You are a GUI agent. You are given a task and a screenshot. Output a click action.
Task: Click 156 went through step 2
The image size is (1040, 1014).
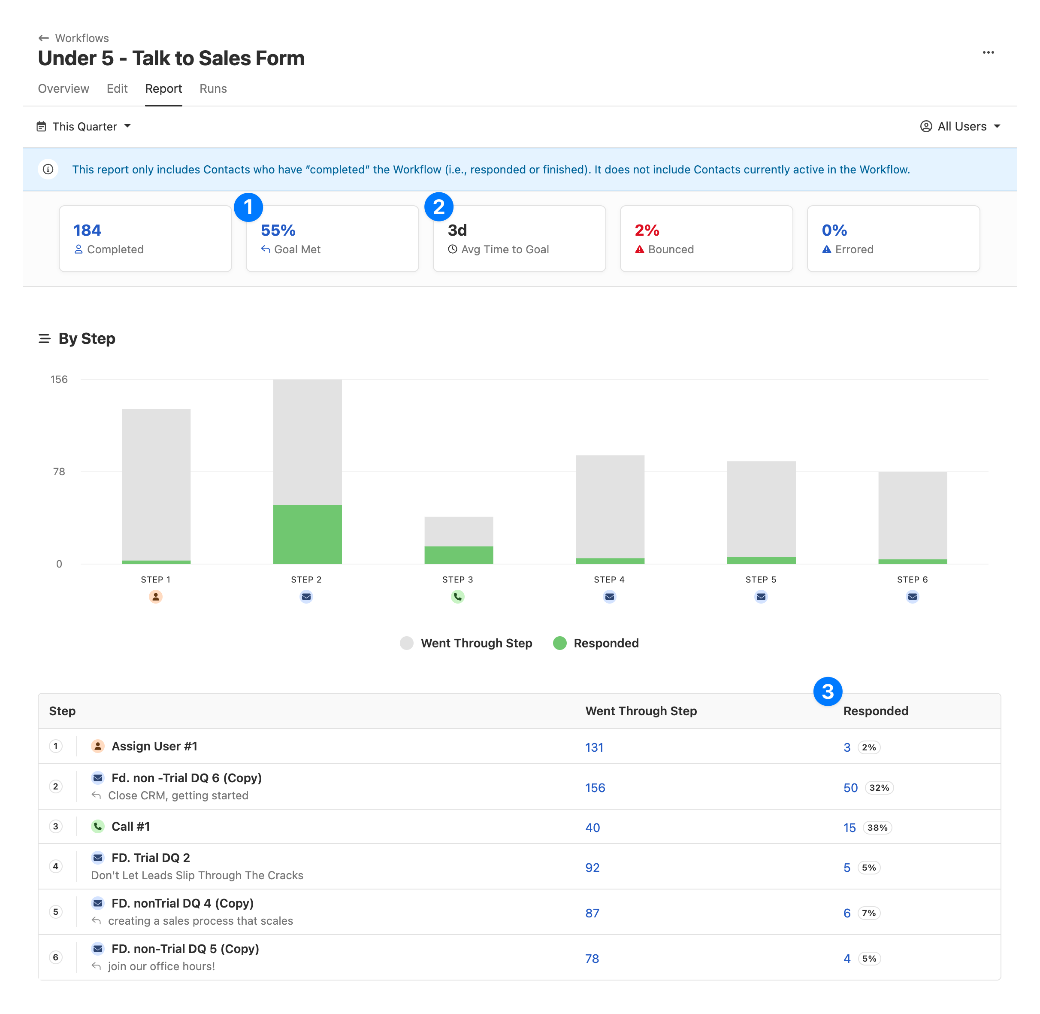point(595,788)
